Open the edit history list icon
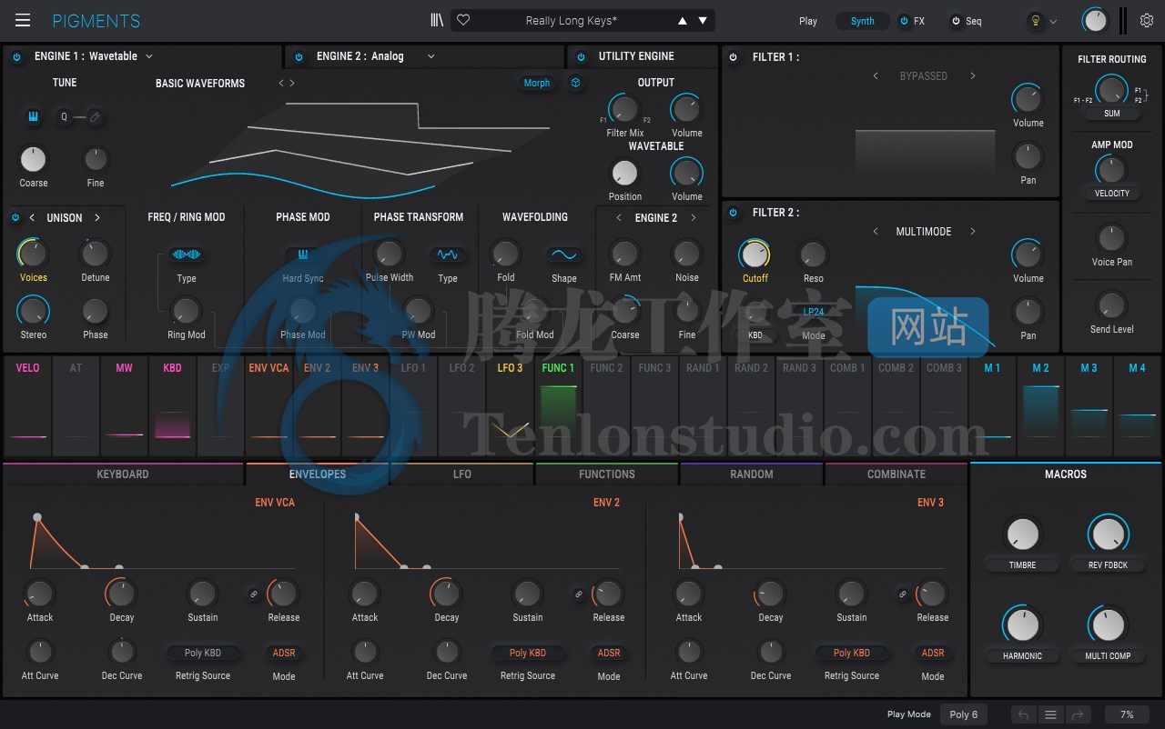This screenshot has width=1165, height=729. (1050, 714)
